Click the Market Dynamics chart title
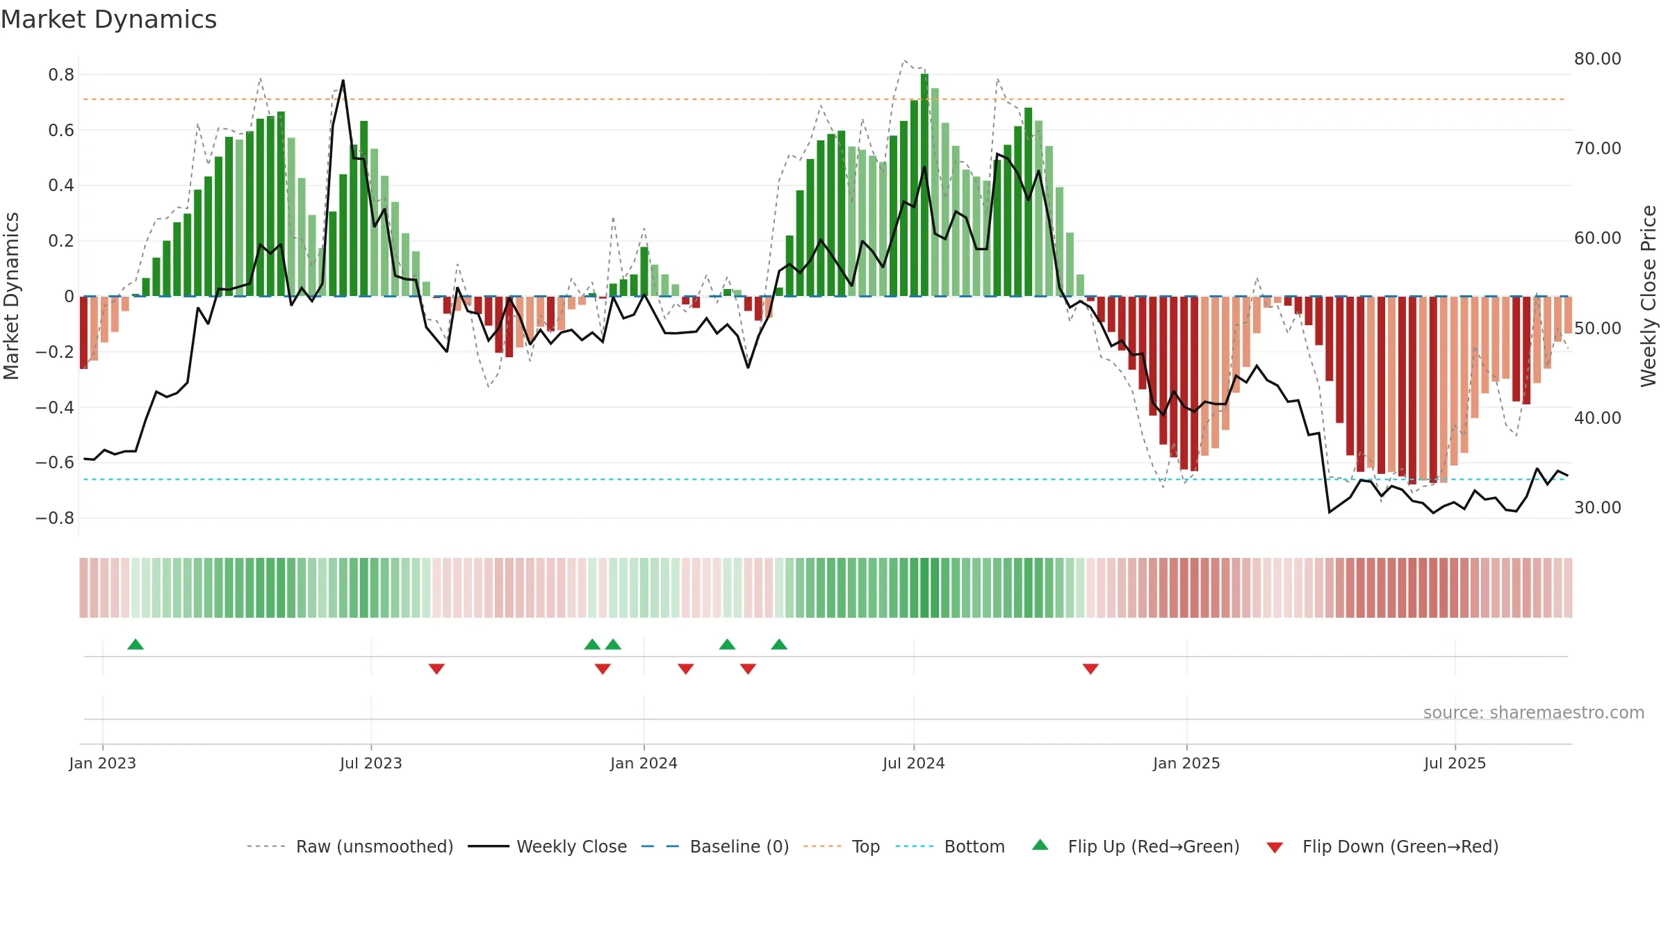Viewport: 1668px width, 938px height. (108, 19)
